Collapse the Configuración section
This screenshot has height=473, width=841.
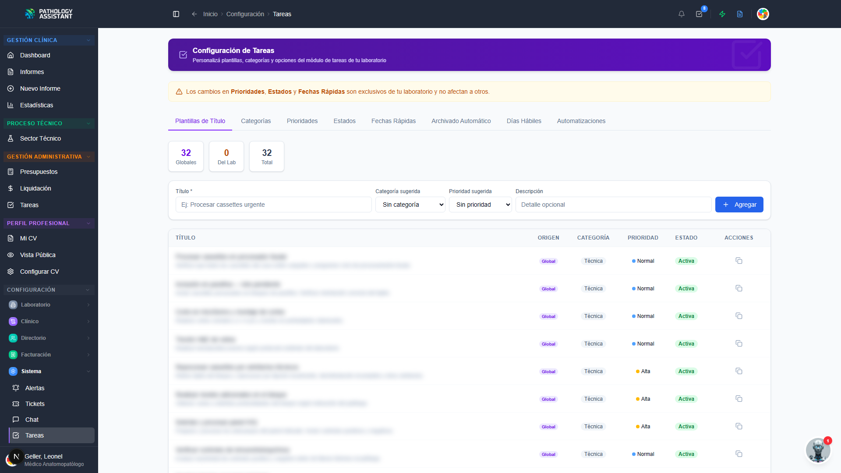49,290
